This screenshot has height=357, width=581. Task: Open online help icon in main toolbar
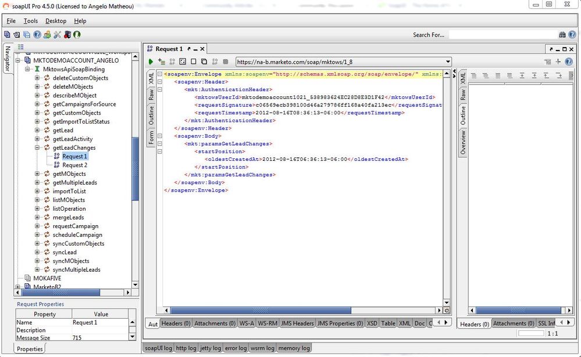[37, 35]
